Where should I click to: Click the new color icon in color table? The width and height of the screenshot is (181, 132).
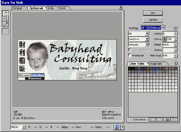point(167,119)
